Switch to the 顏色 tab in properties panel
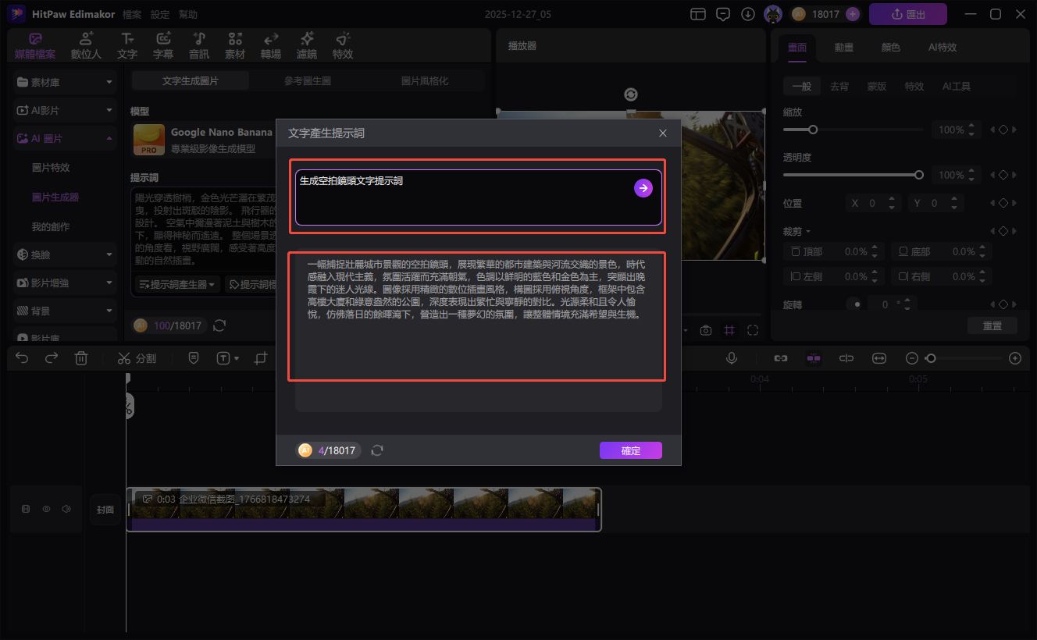The height and width of the screenshot is (640, 1037). pos(890,48)
